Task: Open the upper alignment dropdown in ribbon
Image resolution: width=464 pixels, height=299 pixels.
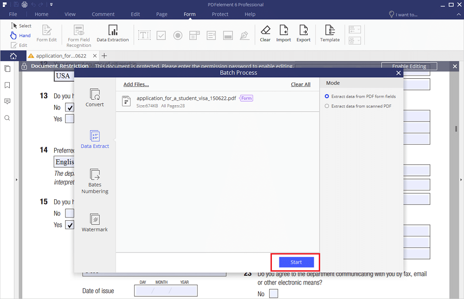Action: [355, 30]
